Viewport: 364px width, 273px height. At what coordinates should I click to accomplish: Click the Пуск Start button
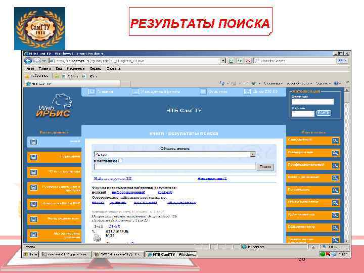[31, 254]
